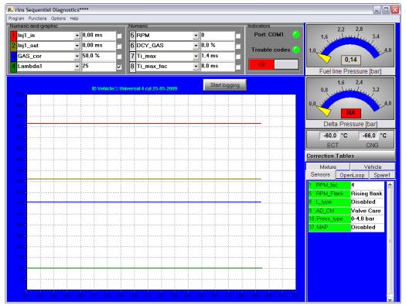Expand the GAS_cor channel dropdown

[x=77, y=57]
